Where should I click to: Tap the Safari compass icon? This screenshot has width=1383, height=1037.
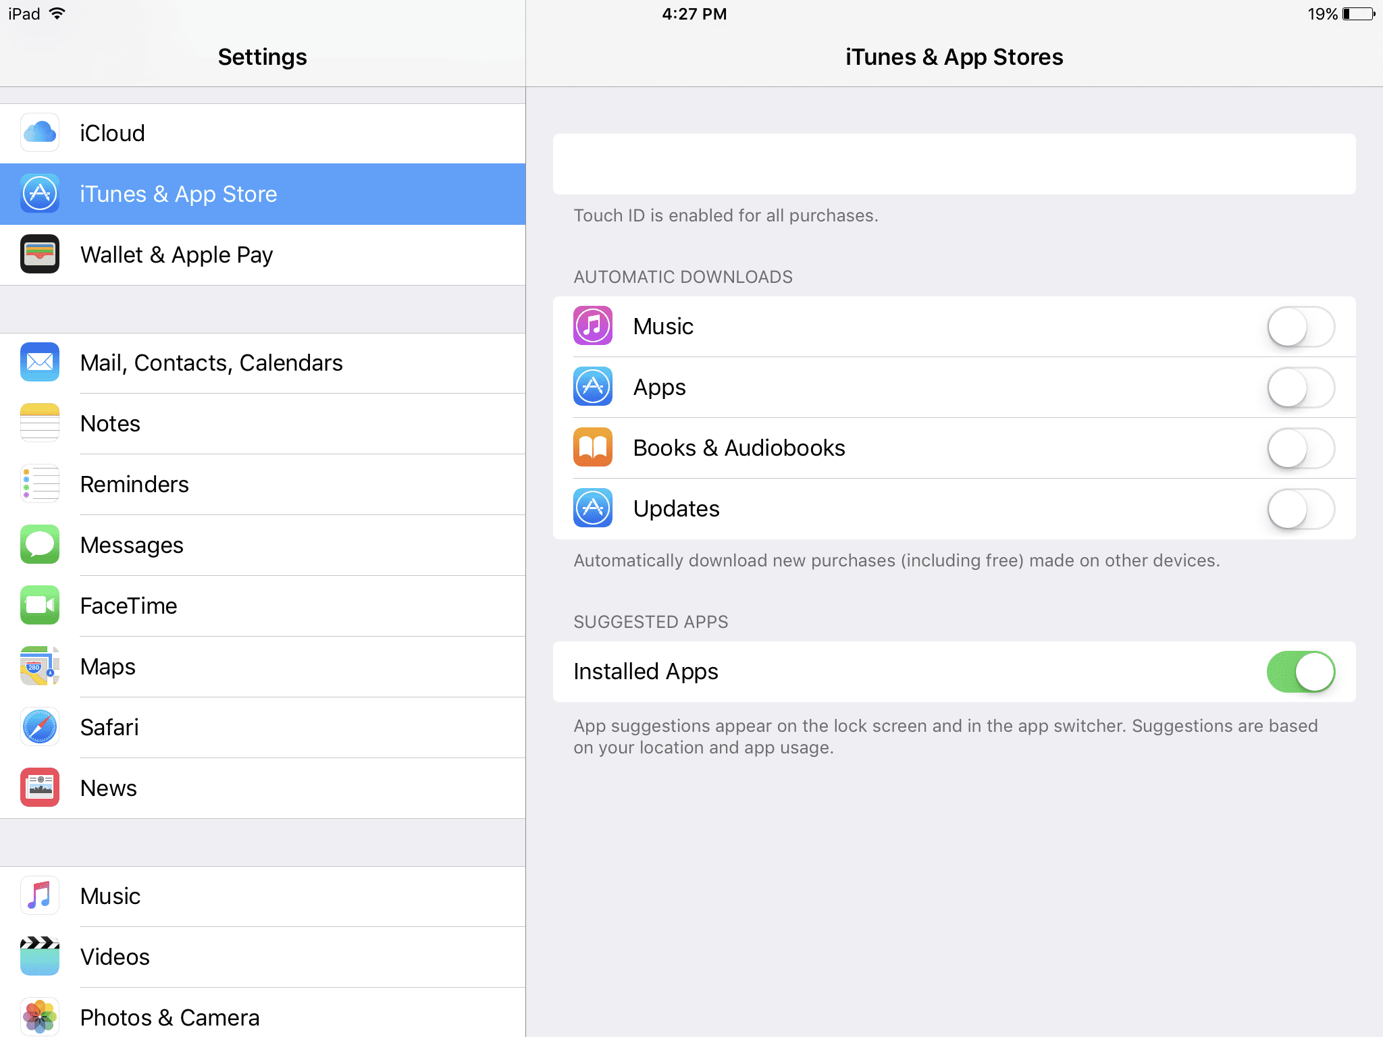click(x=40, y=727)
